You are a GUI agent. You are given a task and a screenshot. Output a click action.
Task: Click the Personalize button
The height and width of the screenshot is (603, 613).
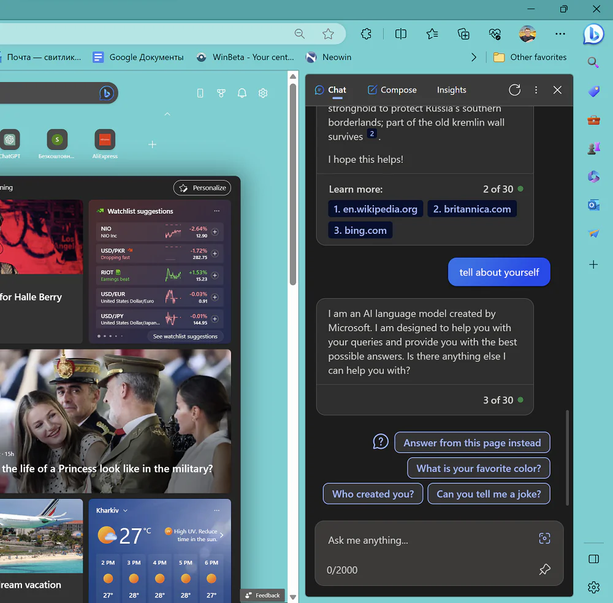click(x=202, y=188)
